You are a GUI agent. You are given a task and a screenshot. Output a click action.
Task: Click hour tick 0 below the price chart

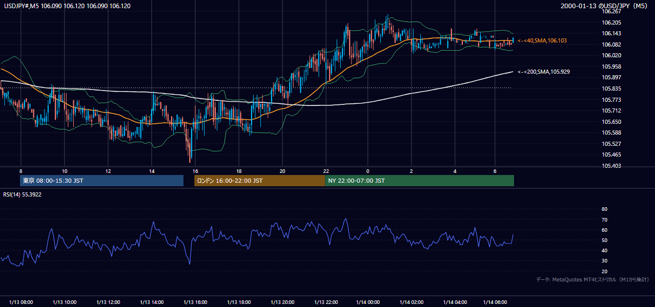tap(368, 171)
